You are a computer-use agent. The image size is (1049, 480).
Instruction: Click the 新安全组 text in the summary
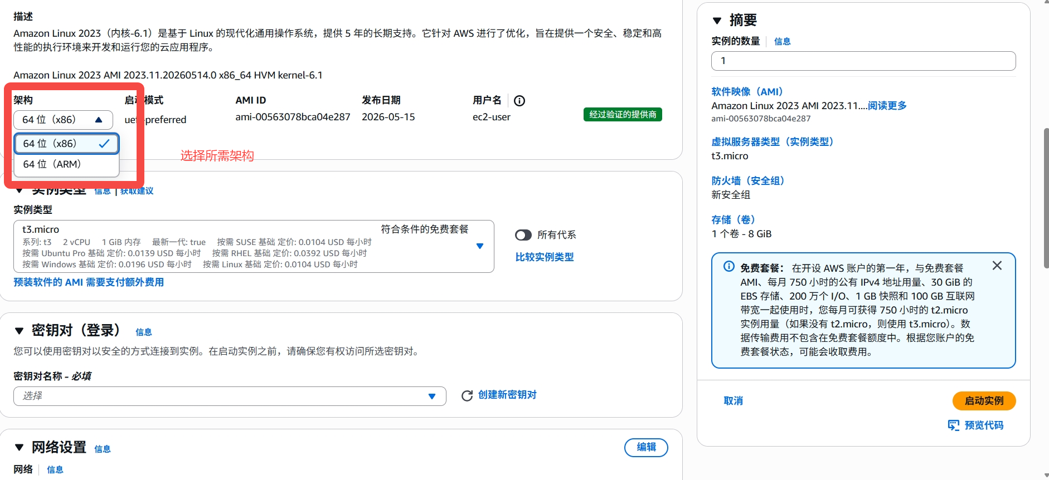click(731, 195)
